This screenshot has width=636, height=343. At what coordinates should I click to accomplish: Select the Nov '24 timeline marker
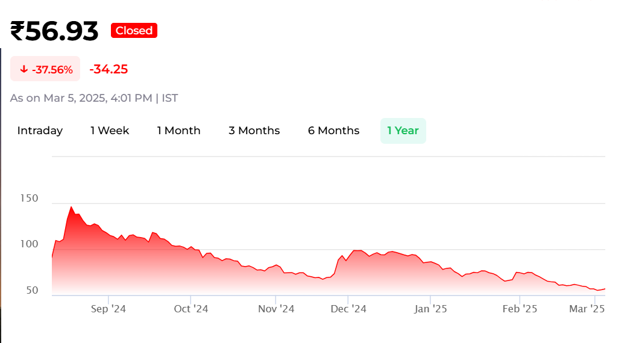(276, 309)
